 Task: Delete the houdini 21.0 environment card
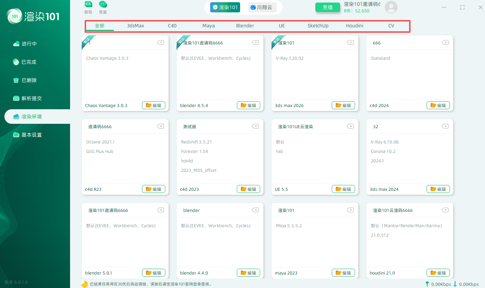tap(445, 210)
